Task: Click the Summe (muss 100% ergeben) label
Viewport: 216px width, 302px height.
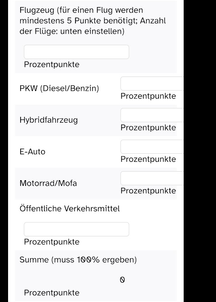Action: (78, 260)
